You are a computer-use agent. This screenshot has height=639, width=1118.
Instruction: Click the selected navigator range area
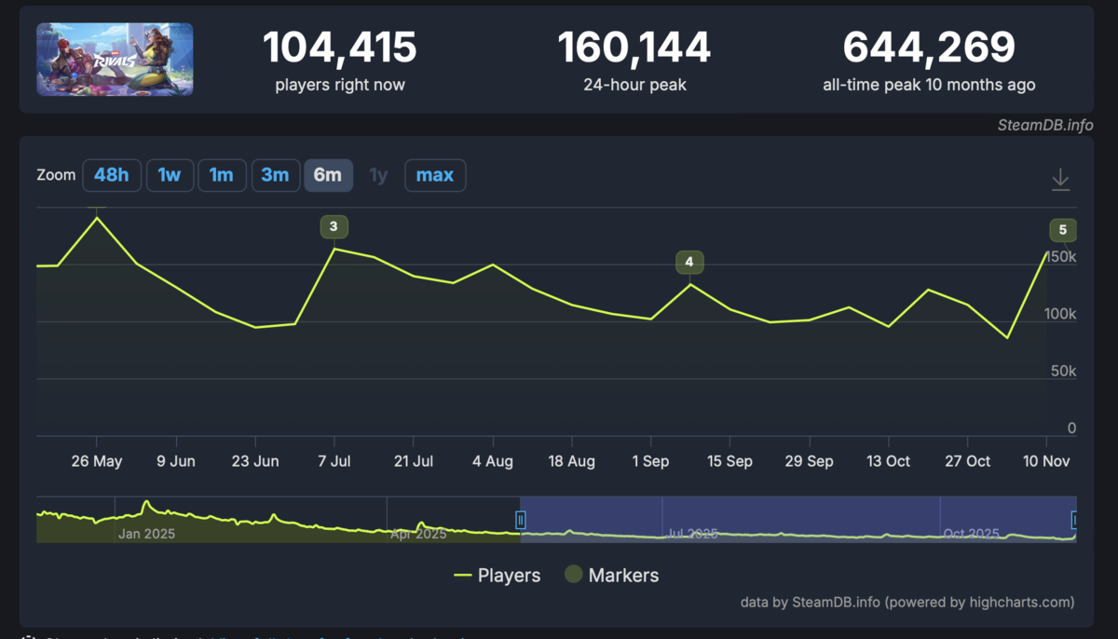798,519
